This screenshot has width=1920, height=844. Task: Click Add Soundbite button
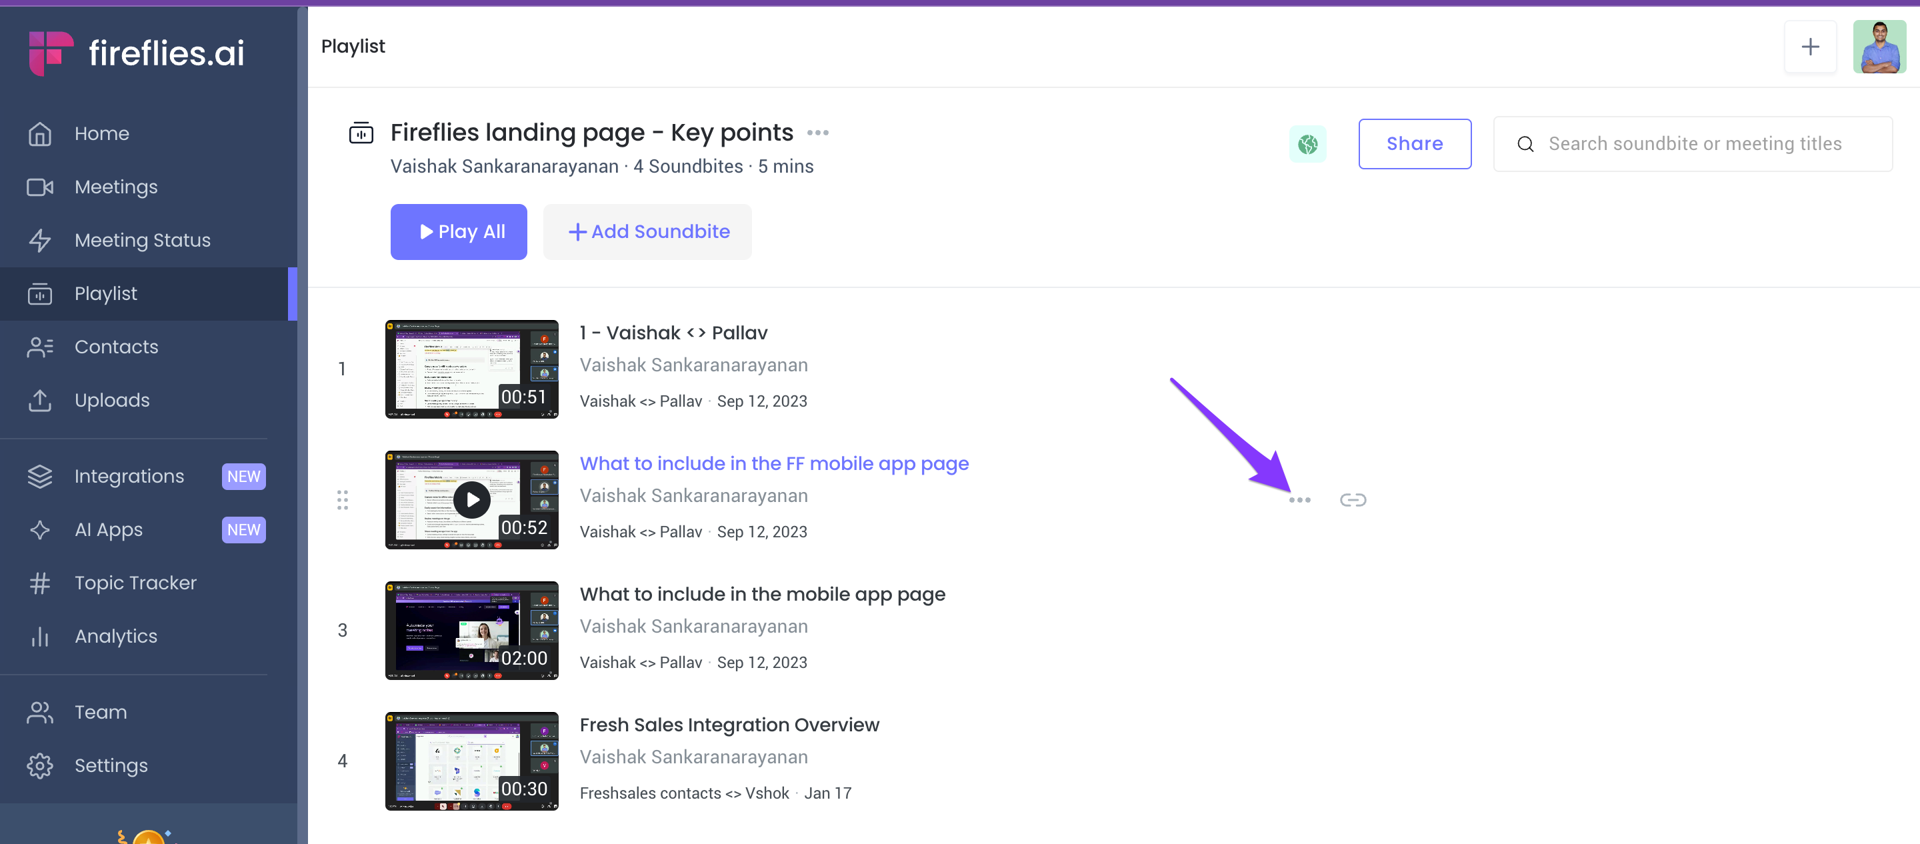(x=647, y=232)
